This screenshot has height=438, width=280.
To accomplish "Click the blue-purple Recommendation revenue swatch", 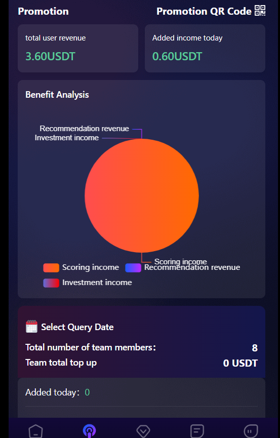I will (133, 267).
